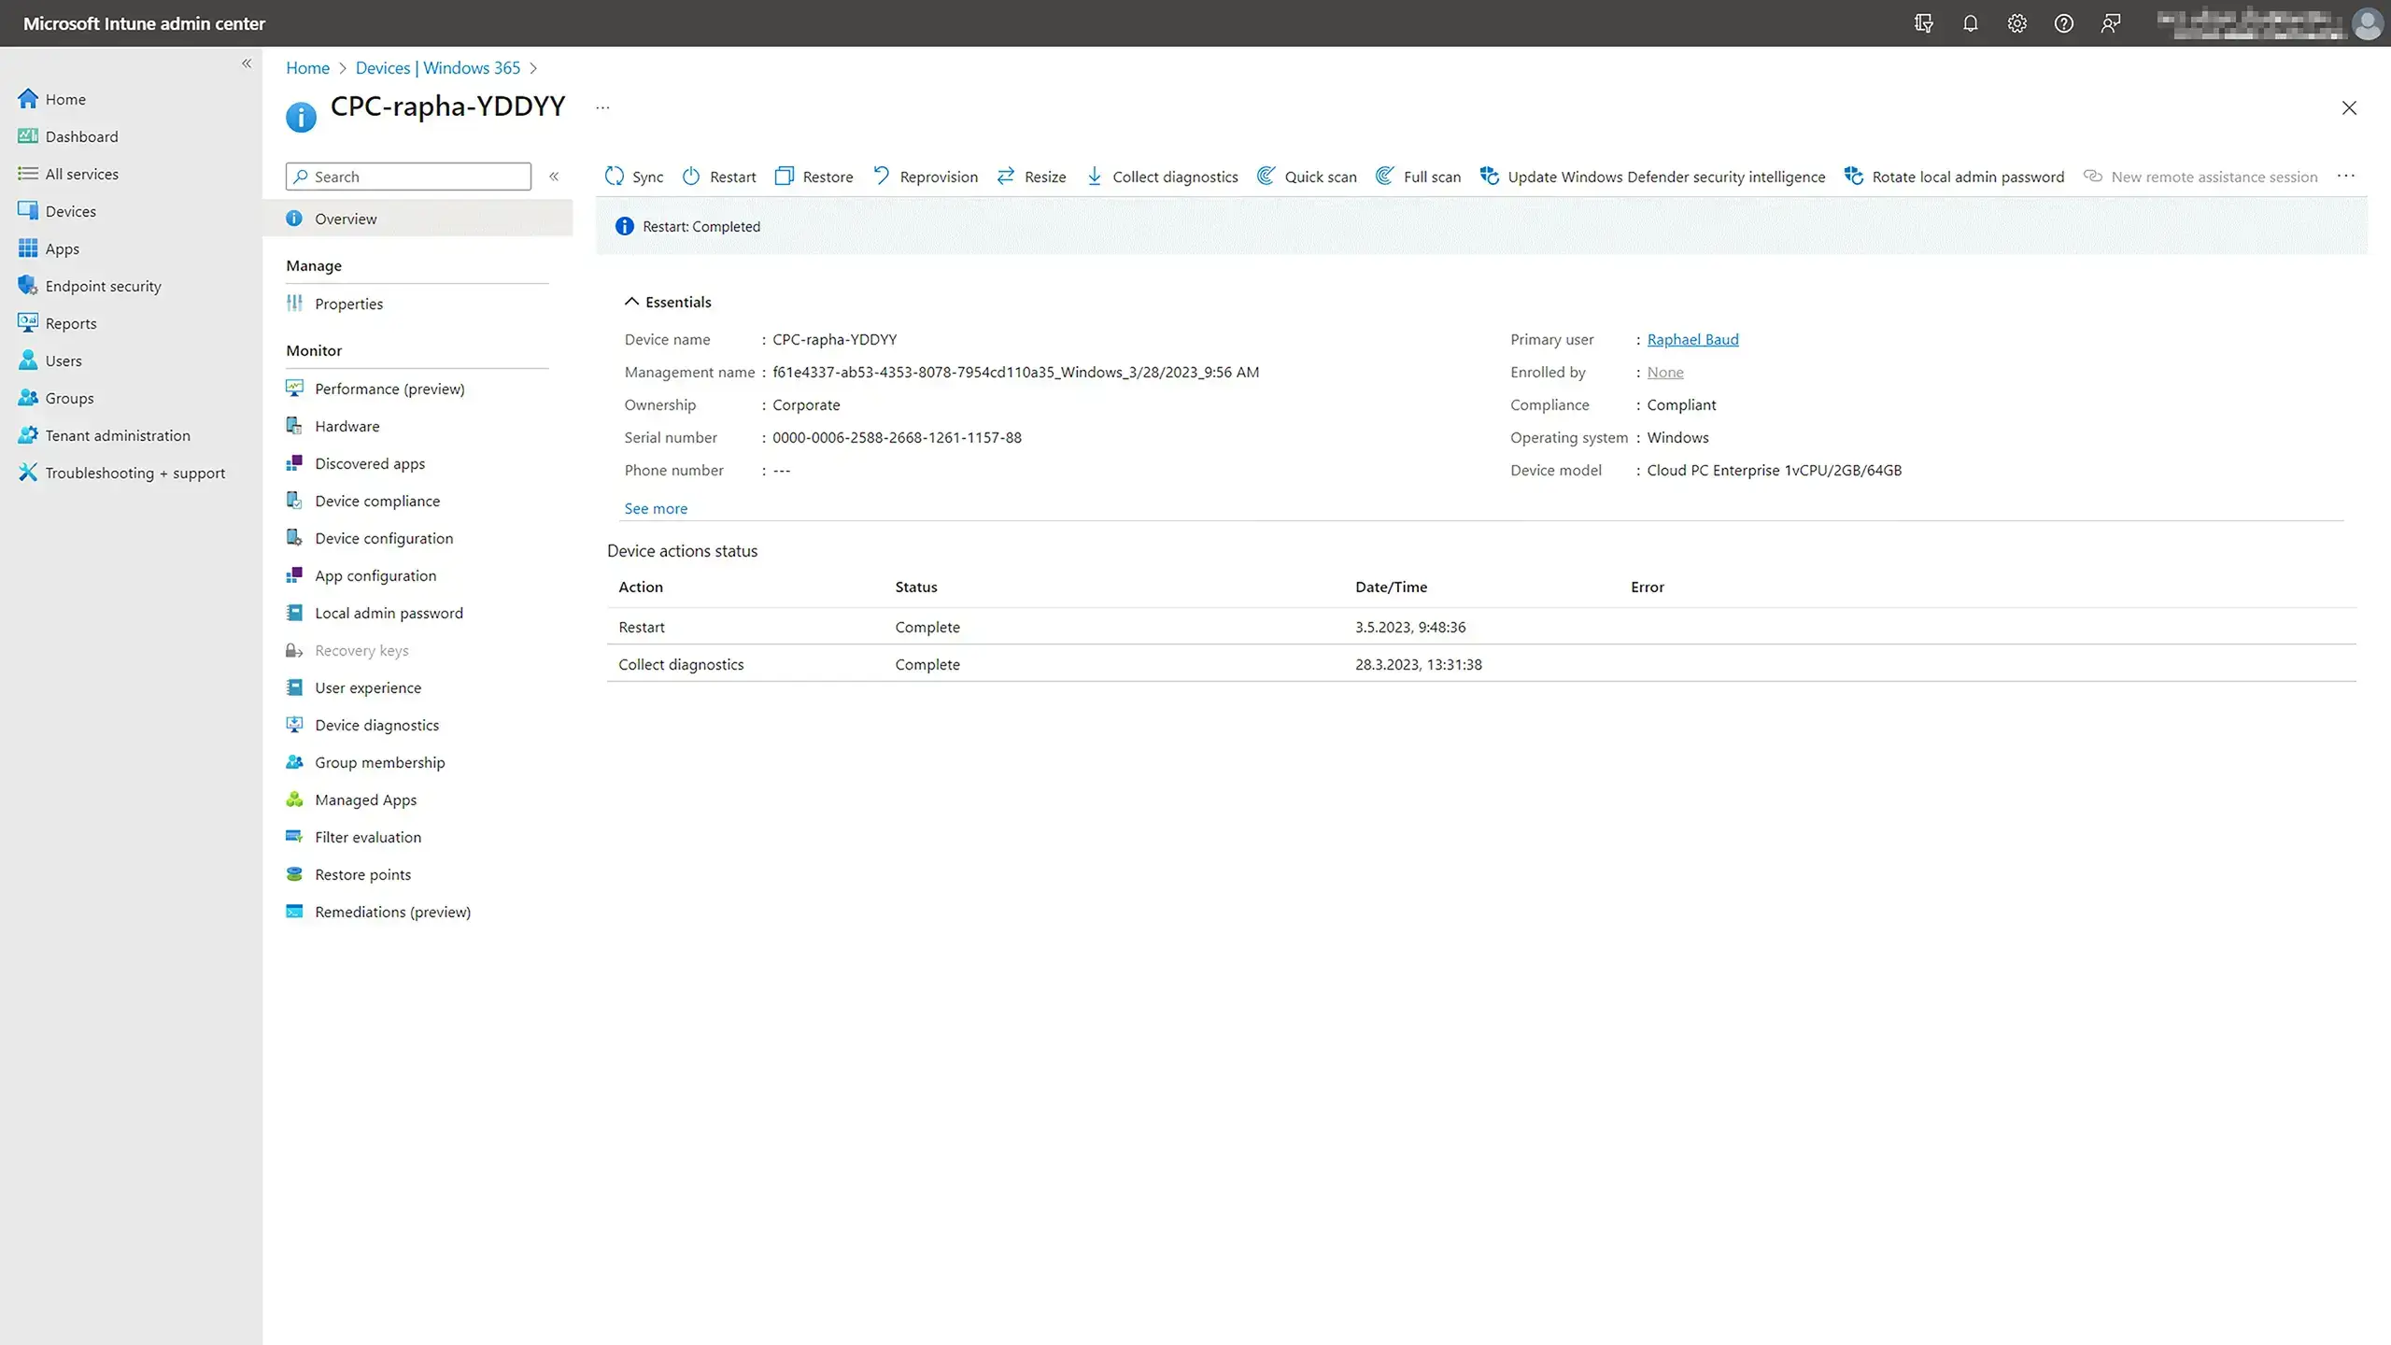Open Tenant administration
The height and width of the screenshot is (1345, 2391).
click(x=104, y=435)
